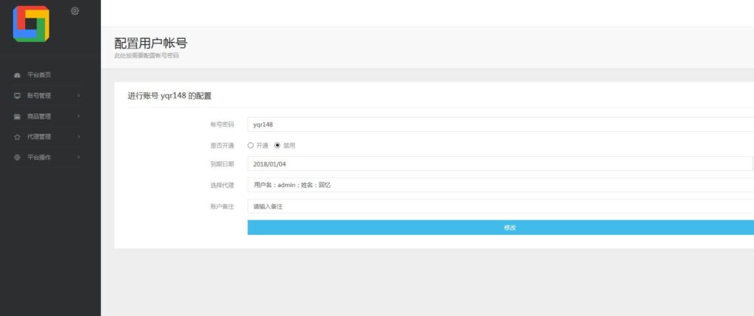The height and width of the screenshot is (316, 754).
Task: Click the colorful square logo
Action: (x=31, y=24)
